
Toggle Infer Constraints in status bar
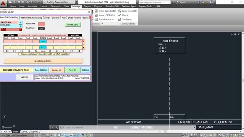click(35, 135)
